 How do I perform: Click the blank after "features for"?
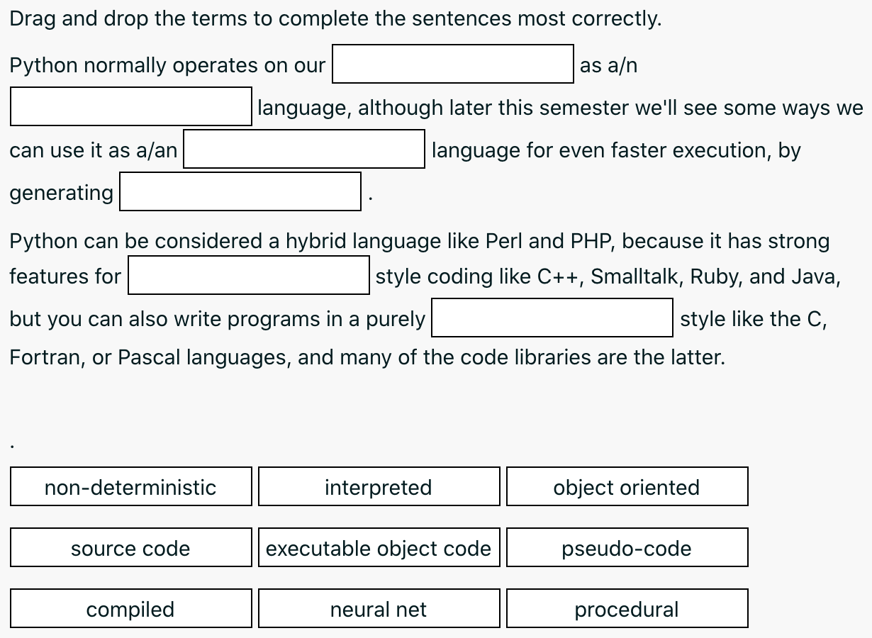[248, 275]
